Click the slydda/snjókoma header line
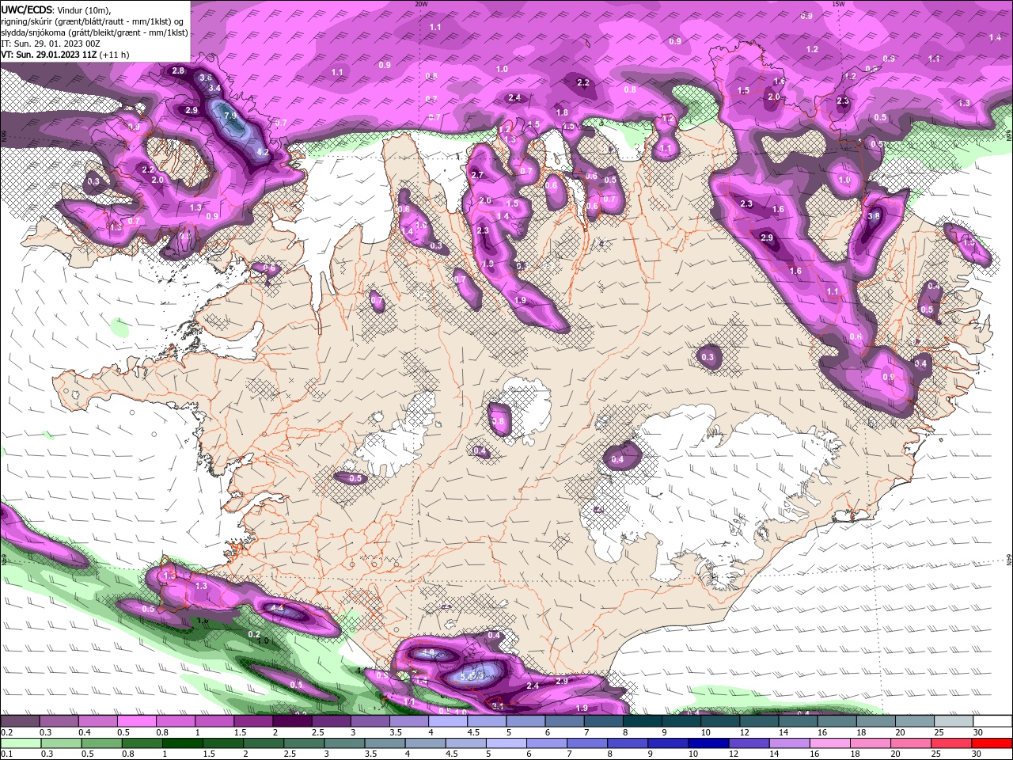The height and width of the screenshot is (760, 1013). (94, 32)
